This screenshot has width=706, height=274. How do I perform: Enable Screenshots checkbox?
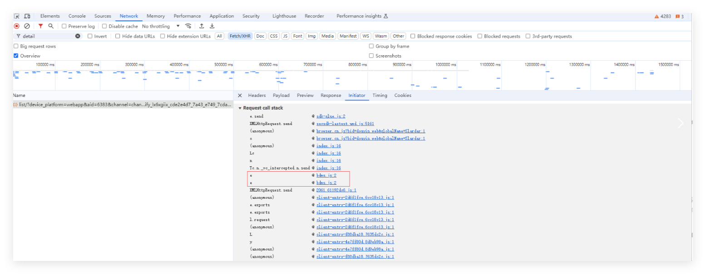pyautogui.click(x=371, y=56)
